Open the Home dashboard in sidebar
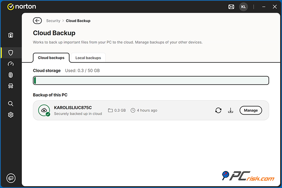 pyautogui.click(x=11, y=35)
